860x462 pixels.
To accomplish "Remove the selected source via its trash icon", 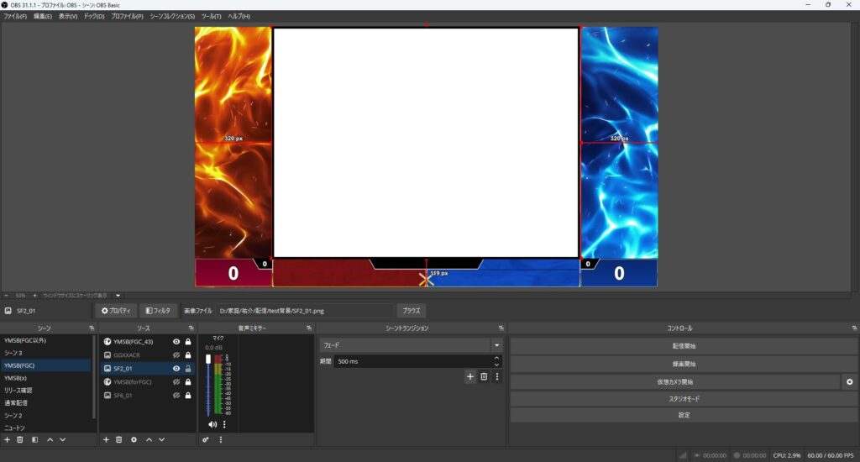I will point(118,439).
